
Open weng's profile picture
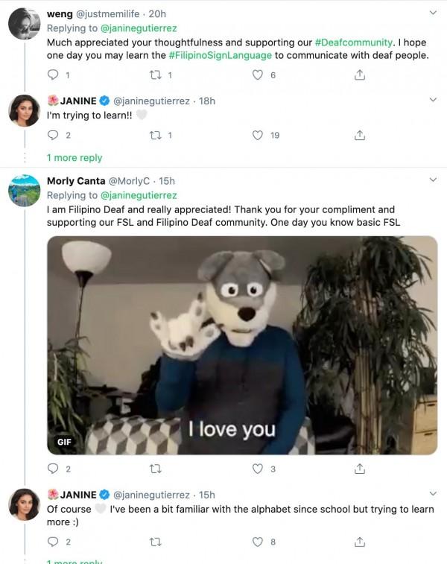point(24,25)
